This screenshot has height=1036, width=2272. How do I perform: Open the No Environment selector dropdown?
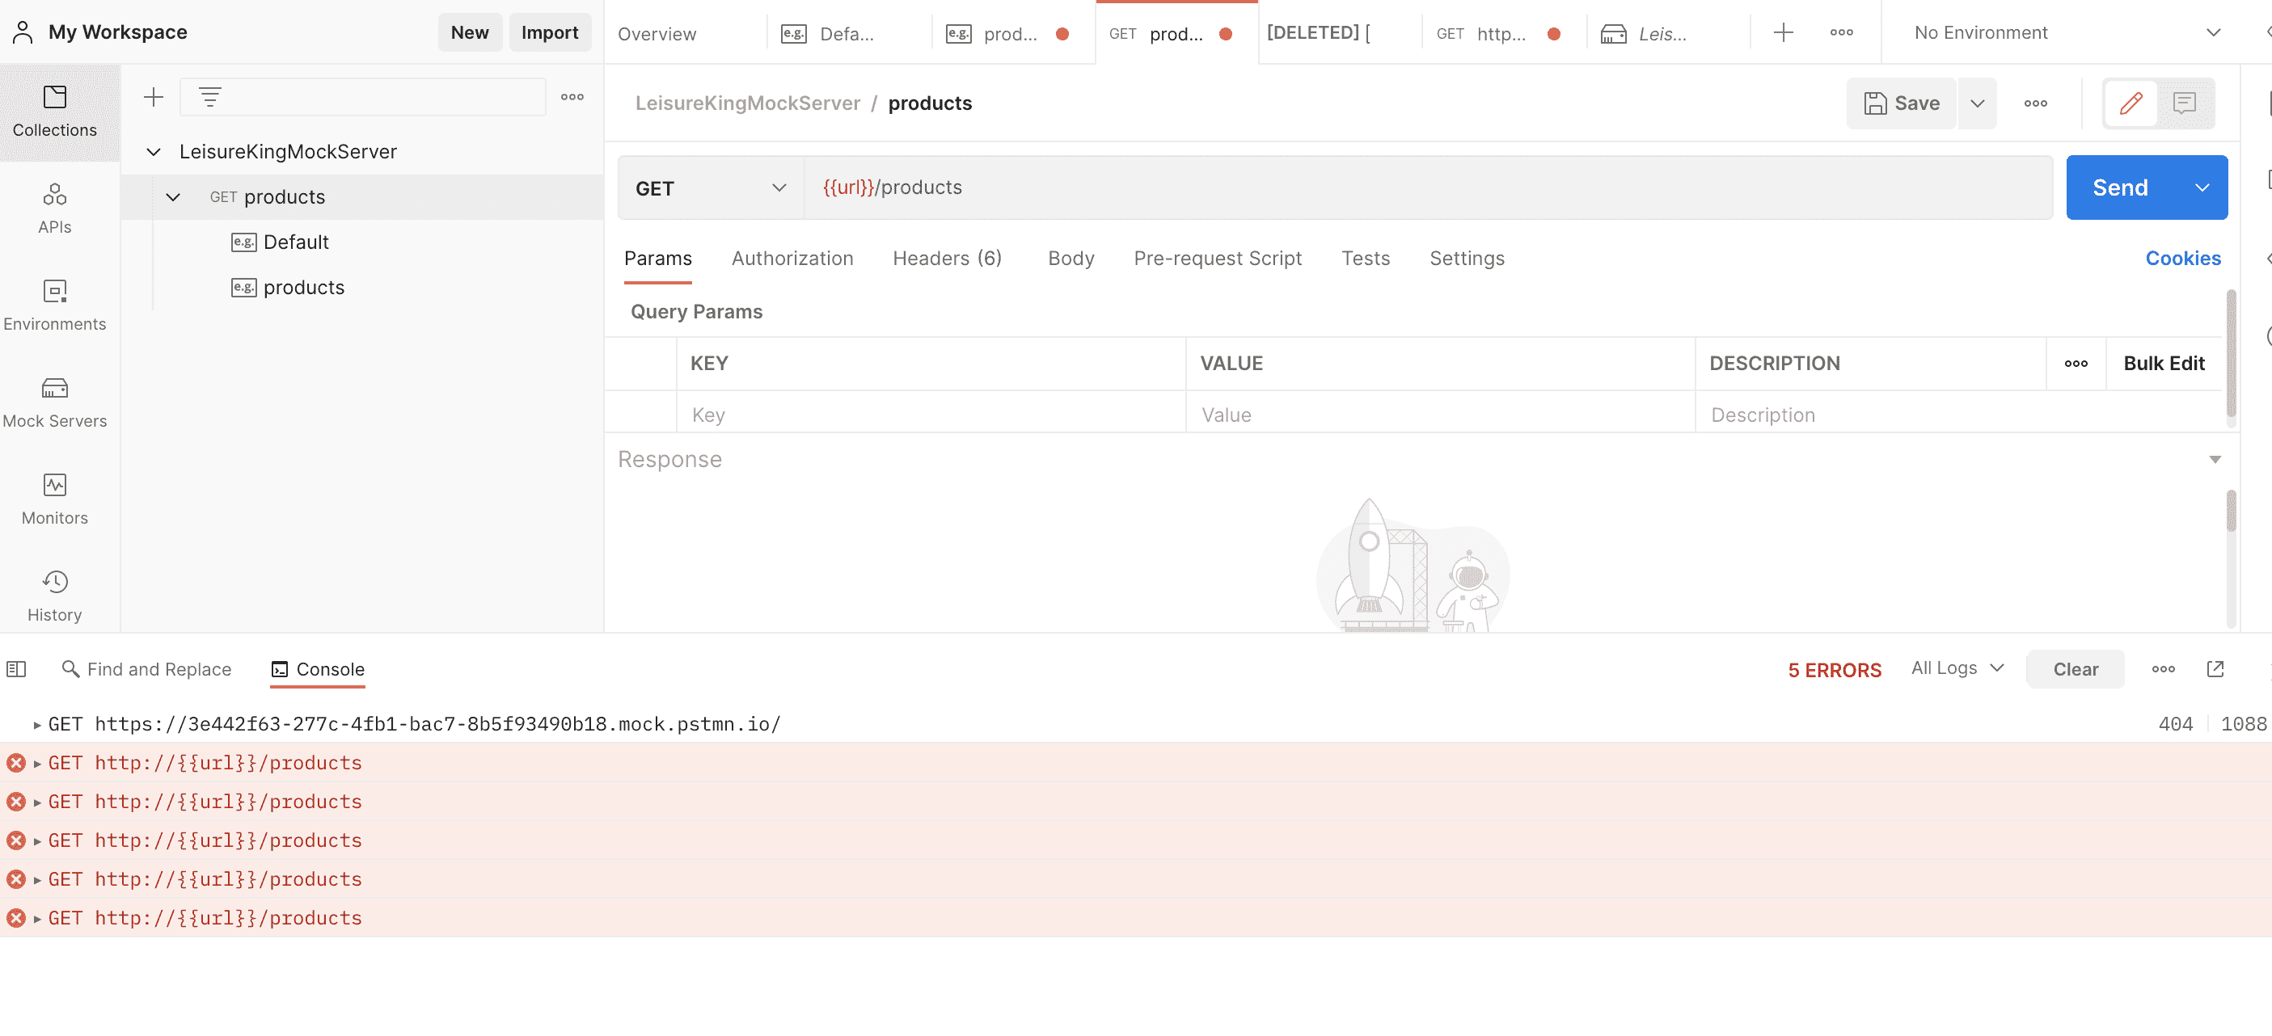2065,32
